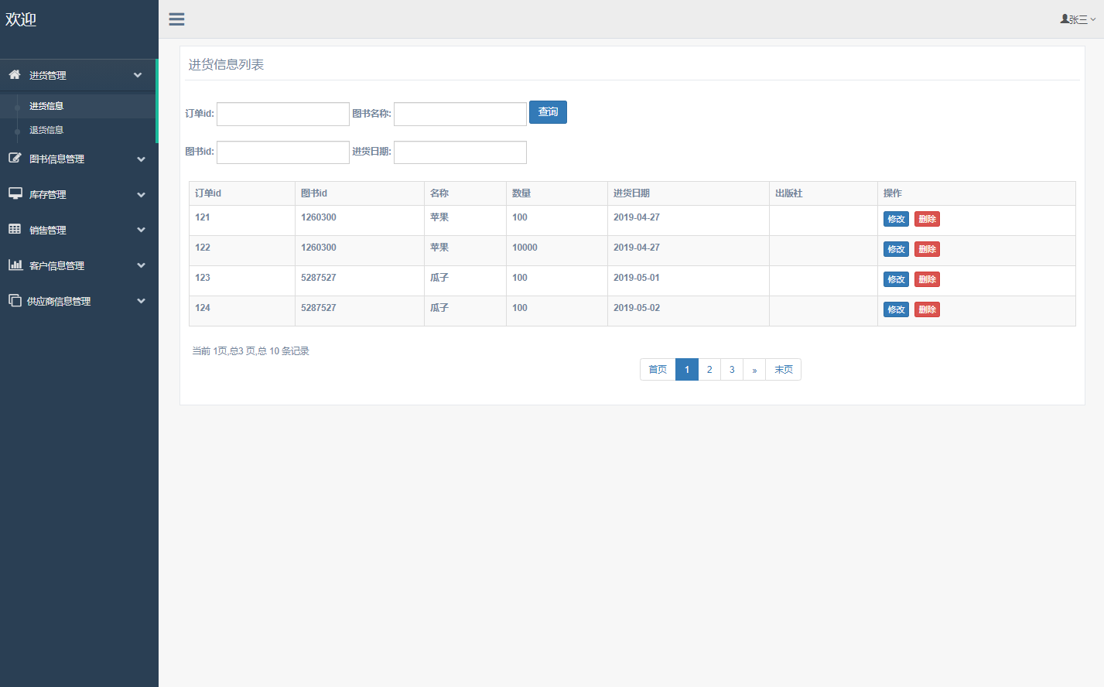Click the bar chart icon beside 客户信息管理
This screenshot has width=1104, height=687.
15,265
